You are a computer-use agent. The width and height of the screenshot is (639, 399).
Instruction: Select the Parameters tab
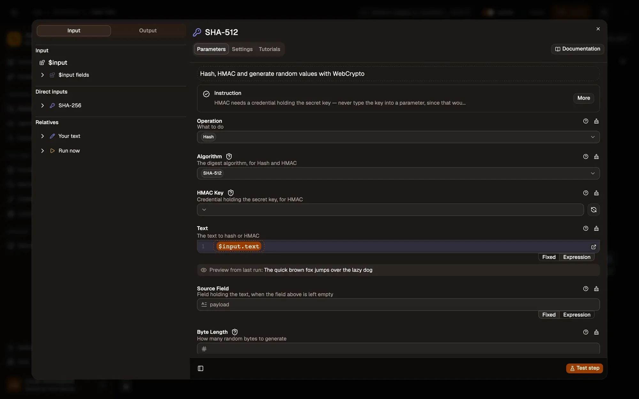coord(211,49)
